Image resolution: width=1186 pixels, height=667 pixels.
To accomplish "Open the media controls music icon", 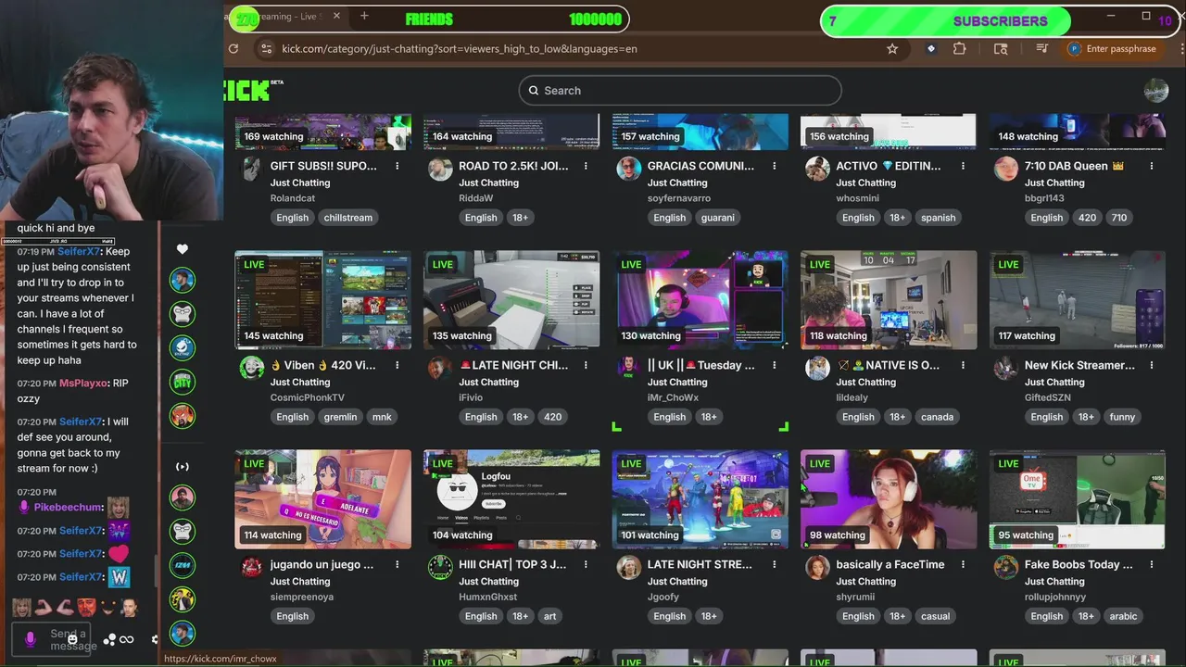I will [1042, 49].
